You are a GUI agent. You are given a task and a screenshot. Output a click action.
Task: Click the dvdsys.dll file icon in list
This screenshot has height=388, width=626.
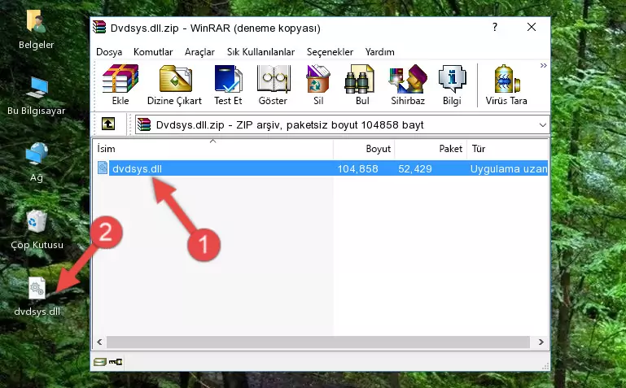coord(103,168)
